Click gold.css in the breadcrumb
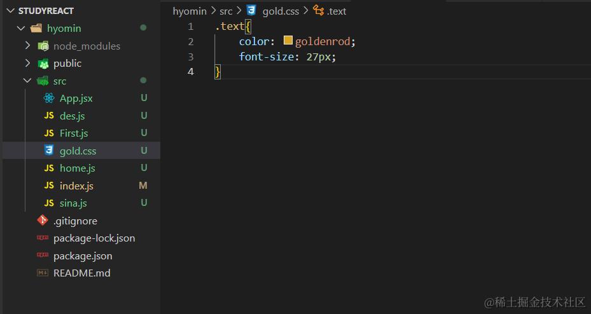This screenshot has height=314, width=591. (x=281, y=11)
